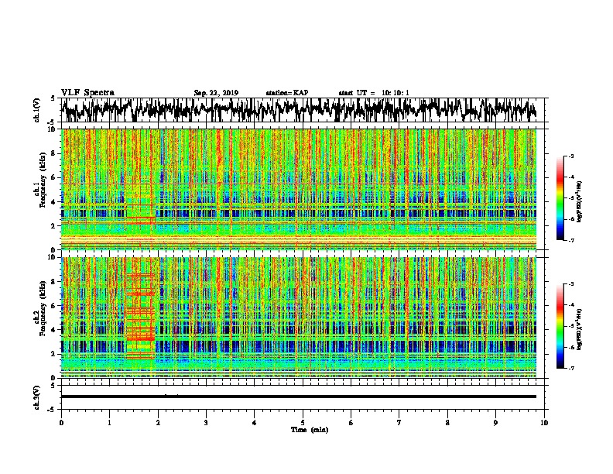Click the time axis tick label "10"
613x474 pixels.
[544, 423]
